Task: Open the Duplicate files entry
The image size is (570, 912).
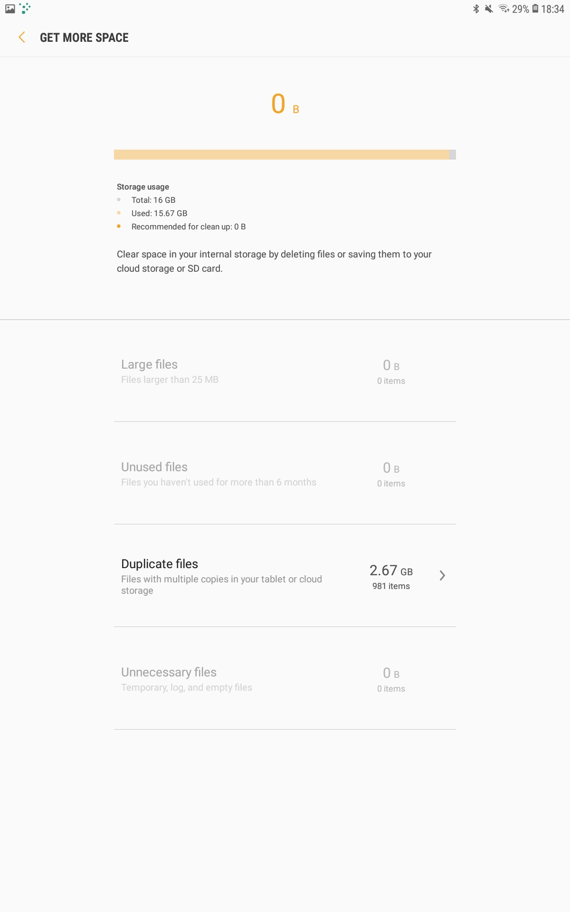Action: 285,576
